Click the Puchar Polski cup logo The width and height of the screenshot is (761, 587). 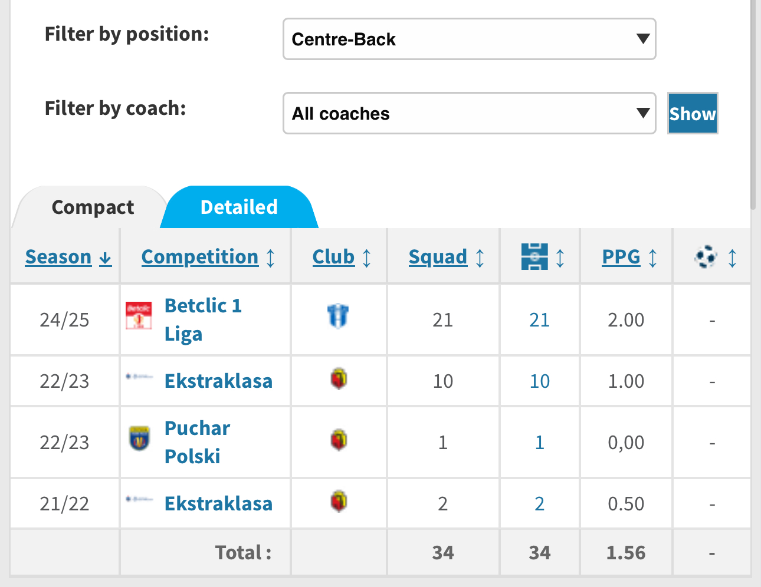(x=139, y=438)
